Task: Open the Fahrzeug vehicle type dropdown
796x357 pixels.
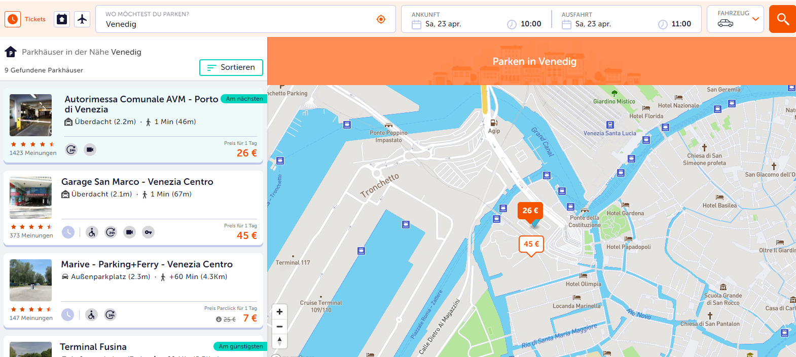Action: tap(735, 19)
